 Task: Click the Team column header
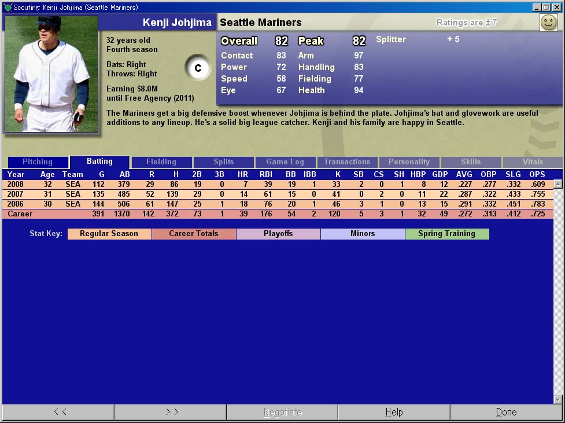click(73, 175)
